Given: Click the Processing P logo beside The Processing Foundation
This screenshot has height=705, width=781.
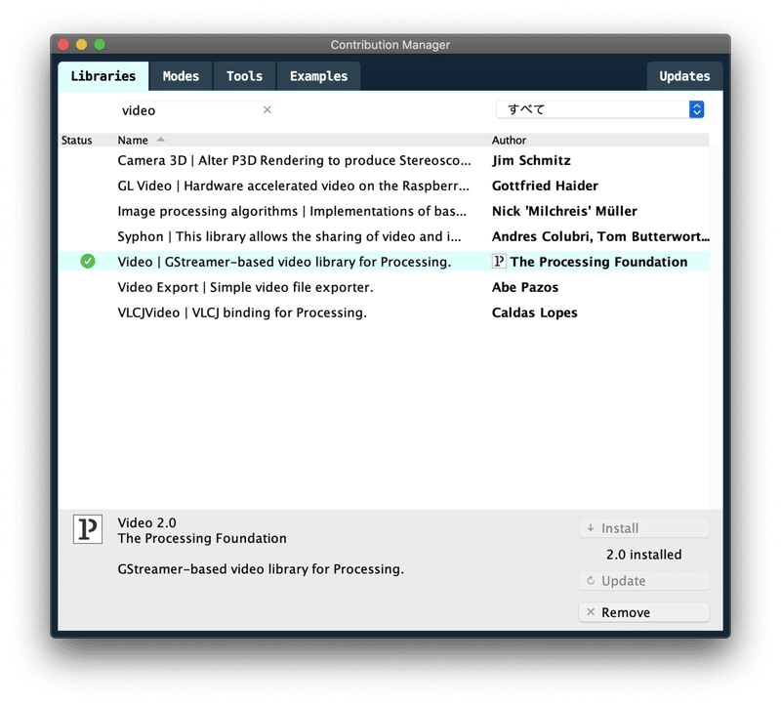Looking at the screenshot, I should pyautogui.click(x=499, y=261).
